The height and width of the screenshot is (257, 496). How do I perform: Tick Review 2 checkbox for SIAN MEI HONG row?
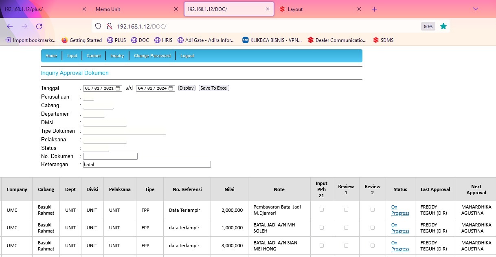tap(373, 246)
